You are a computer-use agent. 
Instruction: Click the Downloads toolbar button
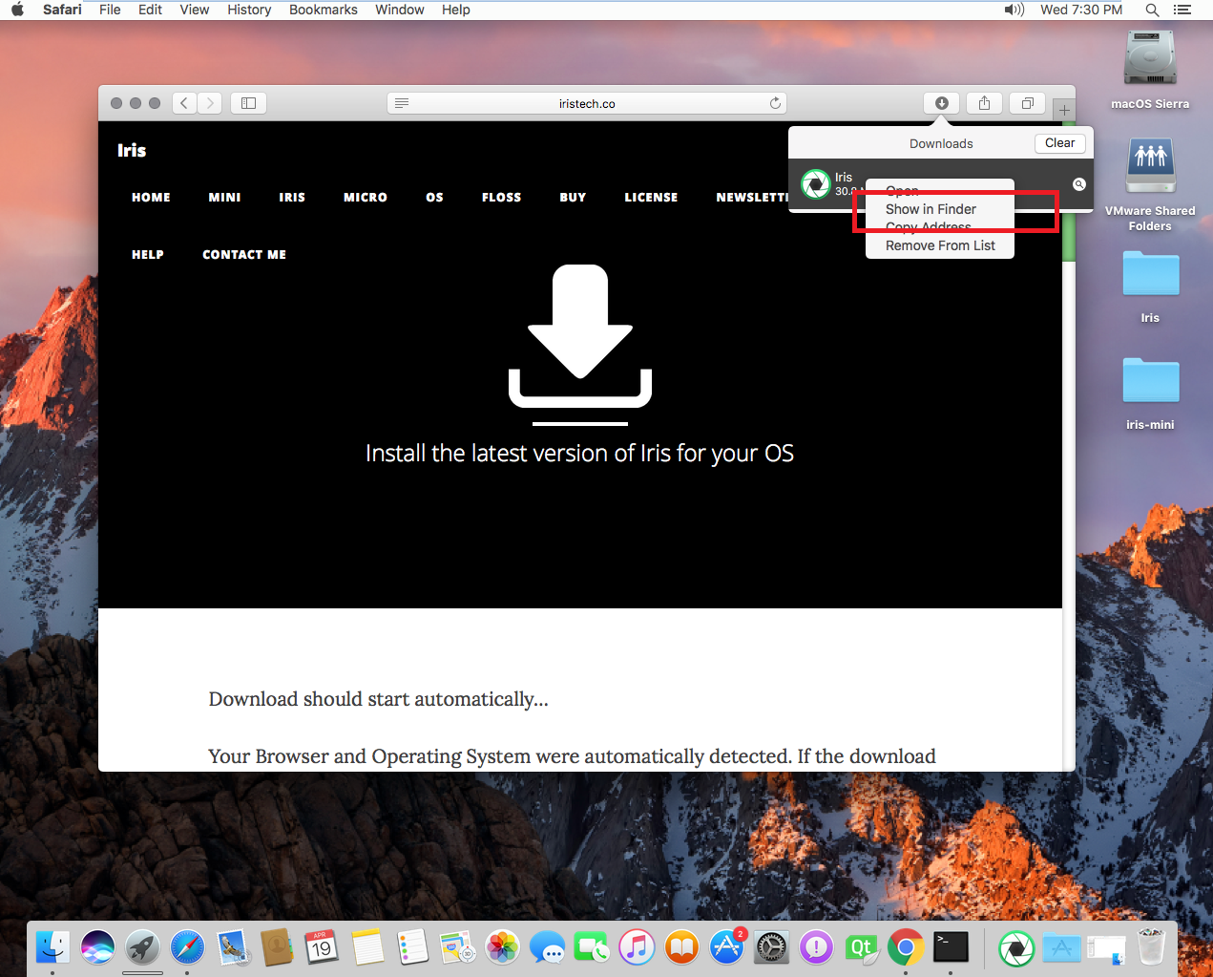[x=942, y=103]
